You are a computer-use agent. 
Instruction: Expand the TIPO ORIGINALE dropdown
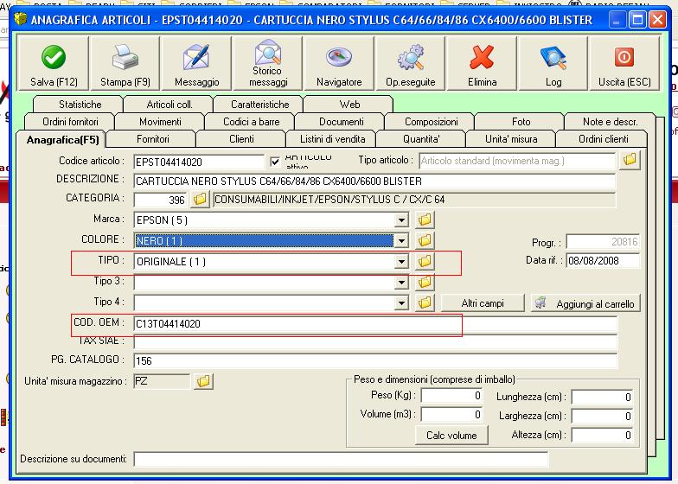point(401,261)
